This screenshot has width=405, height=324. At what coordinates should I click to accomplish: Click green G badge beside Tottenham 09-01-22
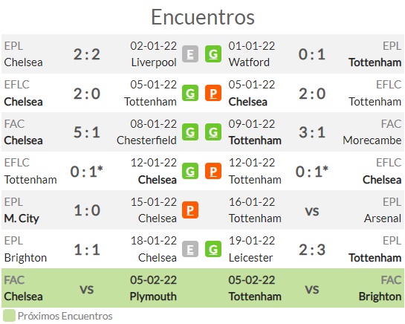[x=213, y=132]
